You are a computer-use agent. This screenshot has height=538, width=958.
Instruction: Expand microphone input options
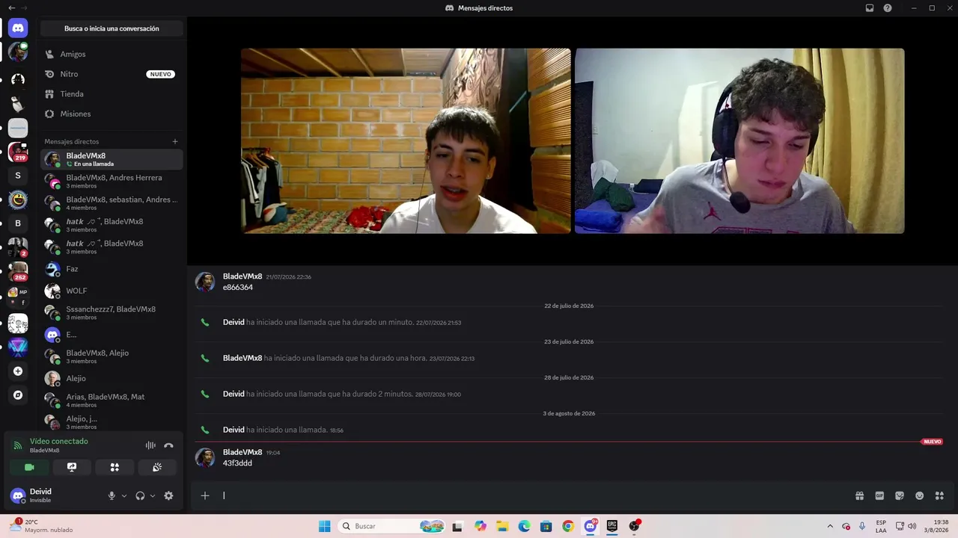(124, 495)
